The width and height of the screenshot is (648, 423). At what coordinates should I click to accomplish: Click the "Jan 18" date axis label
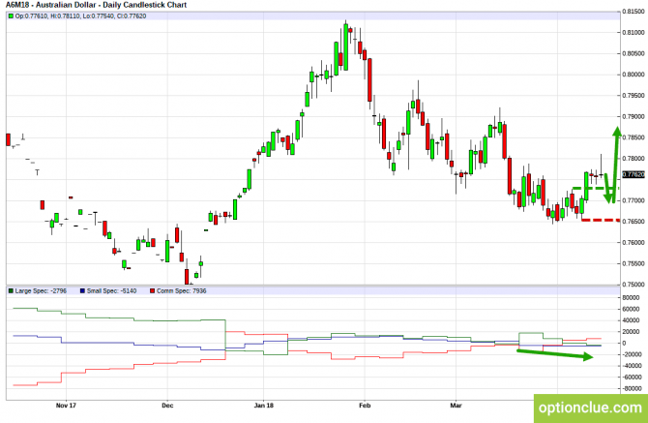click(x=264, y=406)
